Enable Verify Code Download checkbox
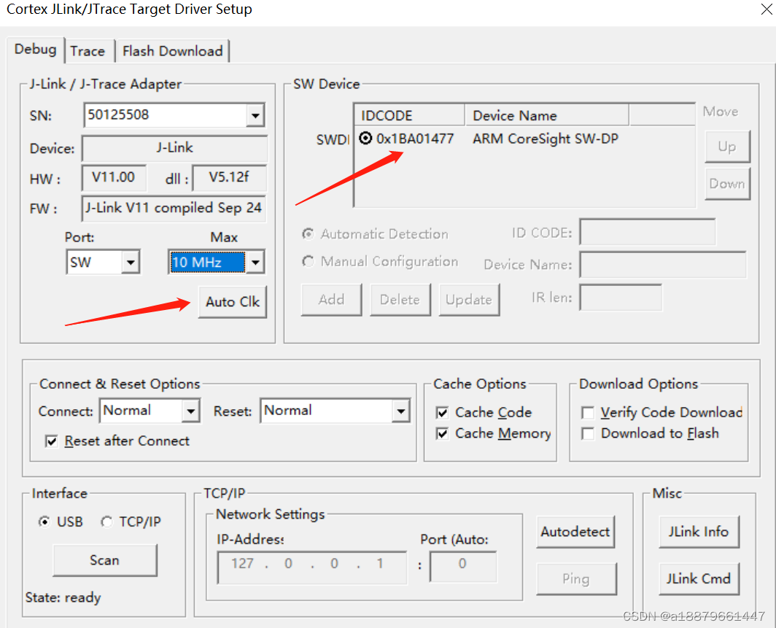 click(x=588, y=412)
